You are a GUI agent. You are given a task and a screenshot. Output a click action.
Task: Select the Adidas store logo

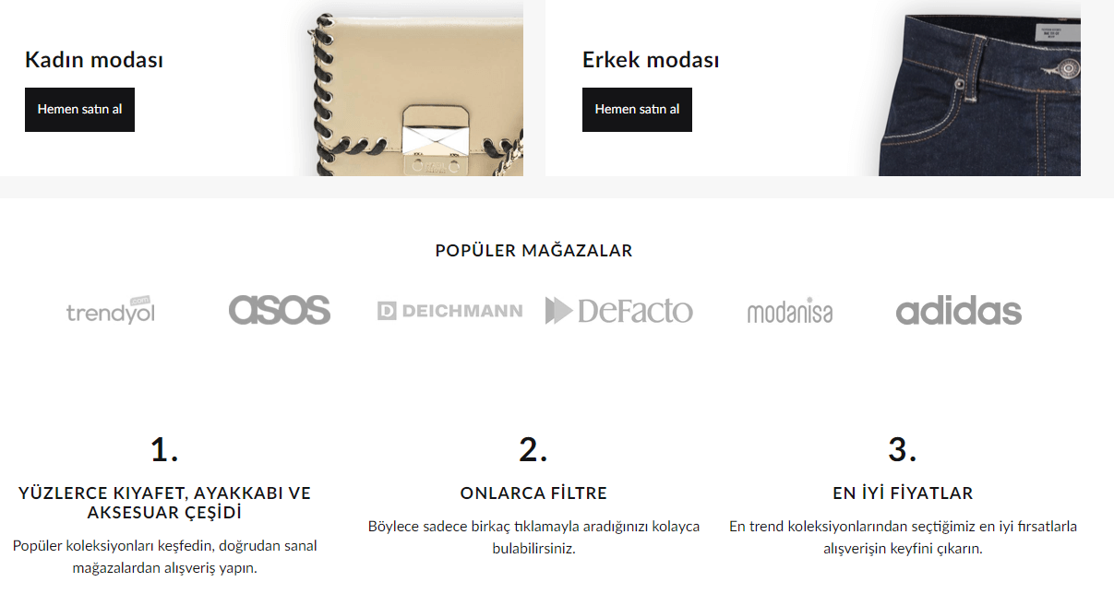pyautogui.click(x=959, y=311)
